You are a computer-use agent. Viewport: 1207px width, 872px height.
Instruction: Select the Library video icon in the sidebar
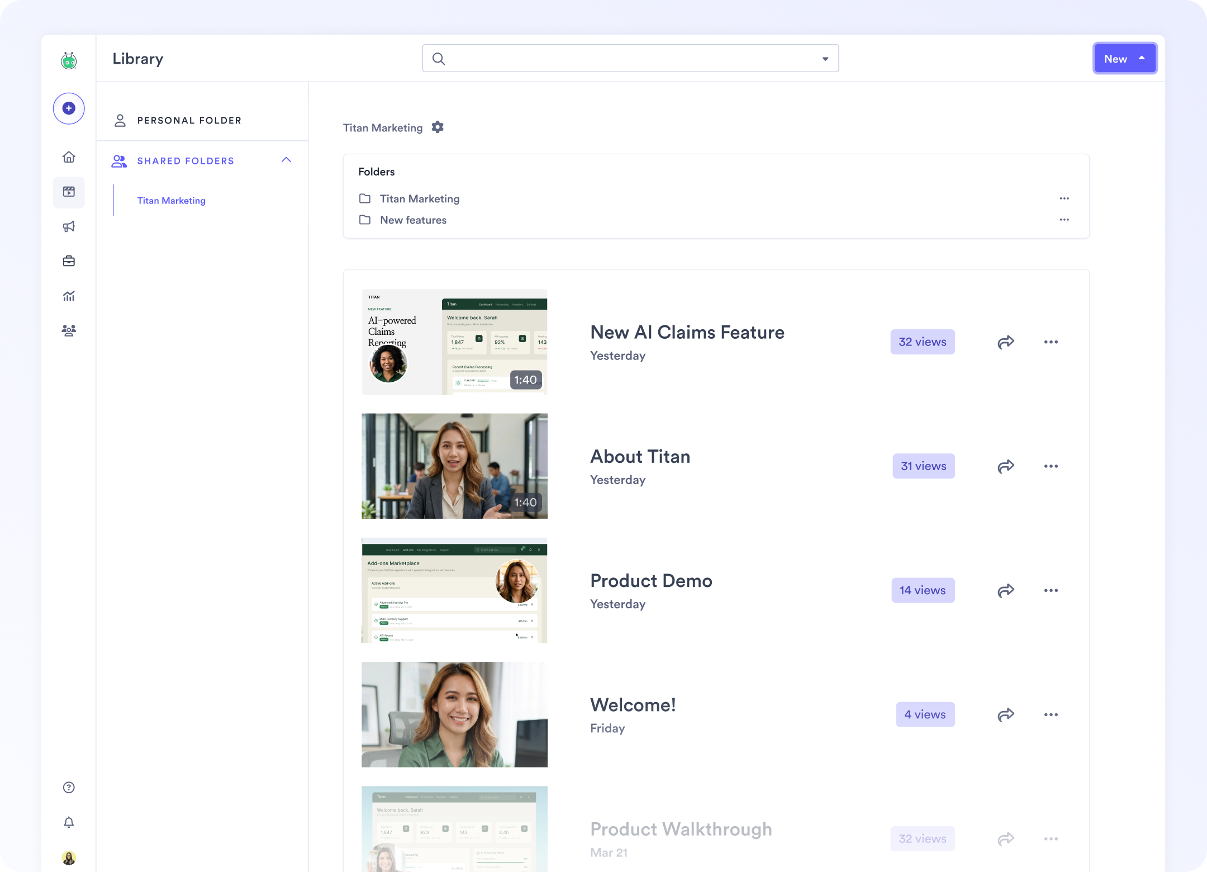69,192
